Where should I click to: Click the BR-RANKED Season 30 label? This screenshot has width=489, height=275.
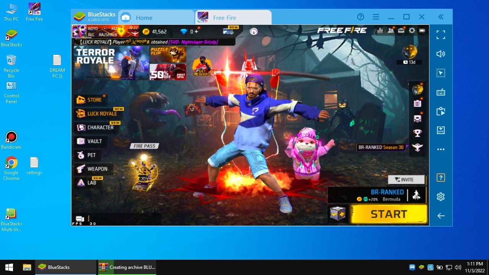pyautogui.click(x=381, y=147)
